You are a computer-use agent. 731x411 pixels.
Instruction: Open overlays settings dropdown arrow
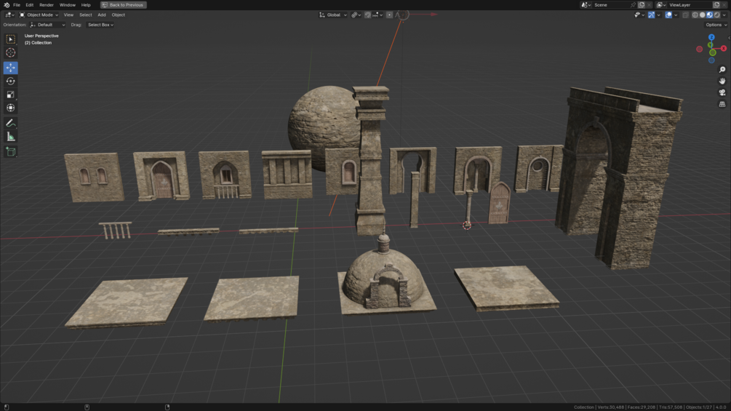click(x=676, y=15)
